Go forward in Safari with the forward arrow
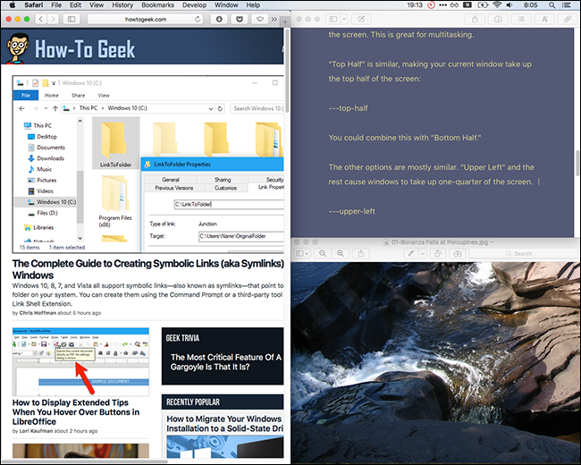 click(54, 19)
